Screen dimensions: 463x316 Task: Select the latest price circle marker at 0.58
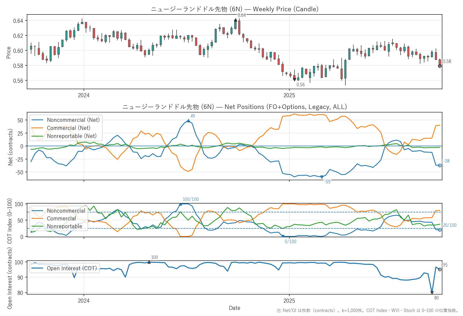[440, 66]
